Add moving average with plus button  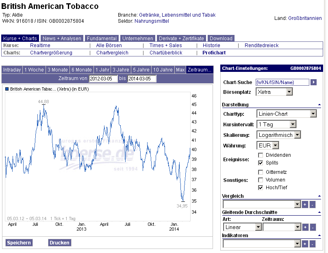[305, 227]
